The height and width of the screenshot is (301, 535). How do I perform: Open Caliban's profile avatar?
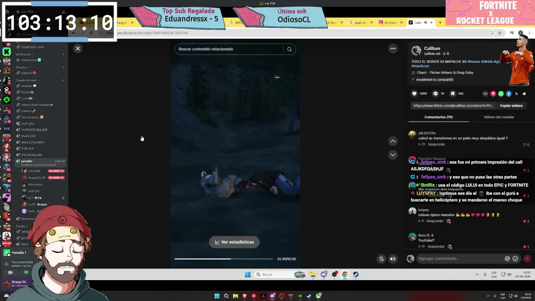click(416, 51)
